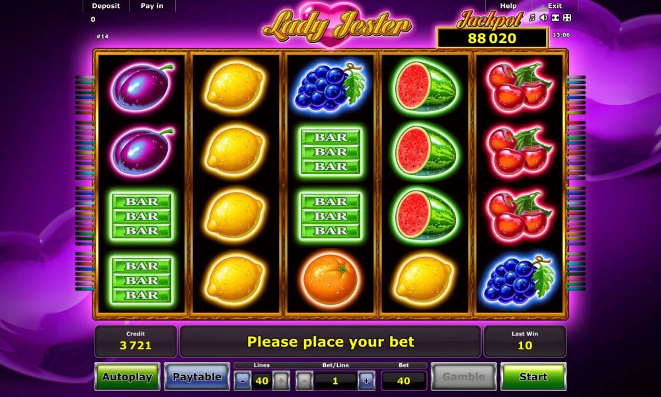Screen dimensions: 661x397
Task: Click the Gamble button
Action: click(464, 376)
